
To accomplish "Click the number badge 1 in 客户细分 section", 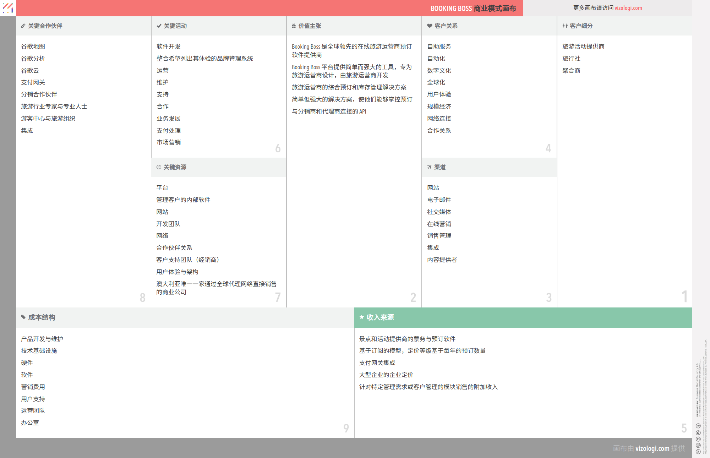I will [684, 296].
